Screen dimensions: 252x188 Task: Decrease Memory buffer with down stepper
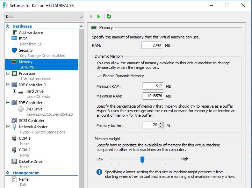coord(160,127)
